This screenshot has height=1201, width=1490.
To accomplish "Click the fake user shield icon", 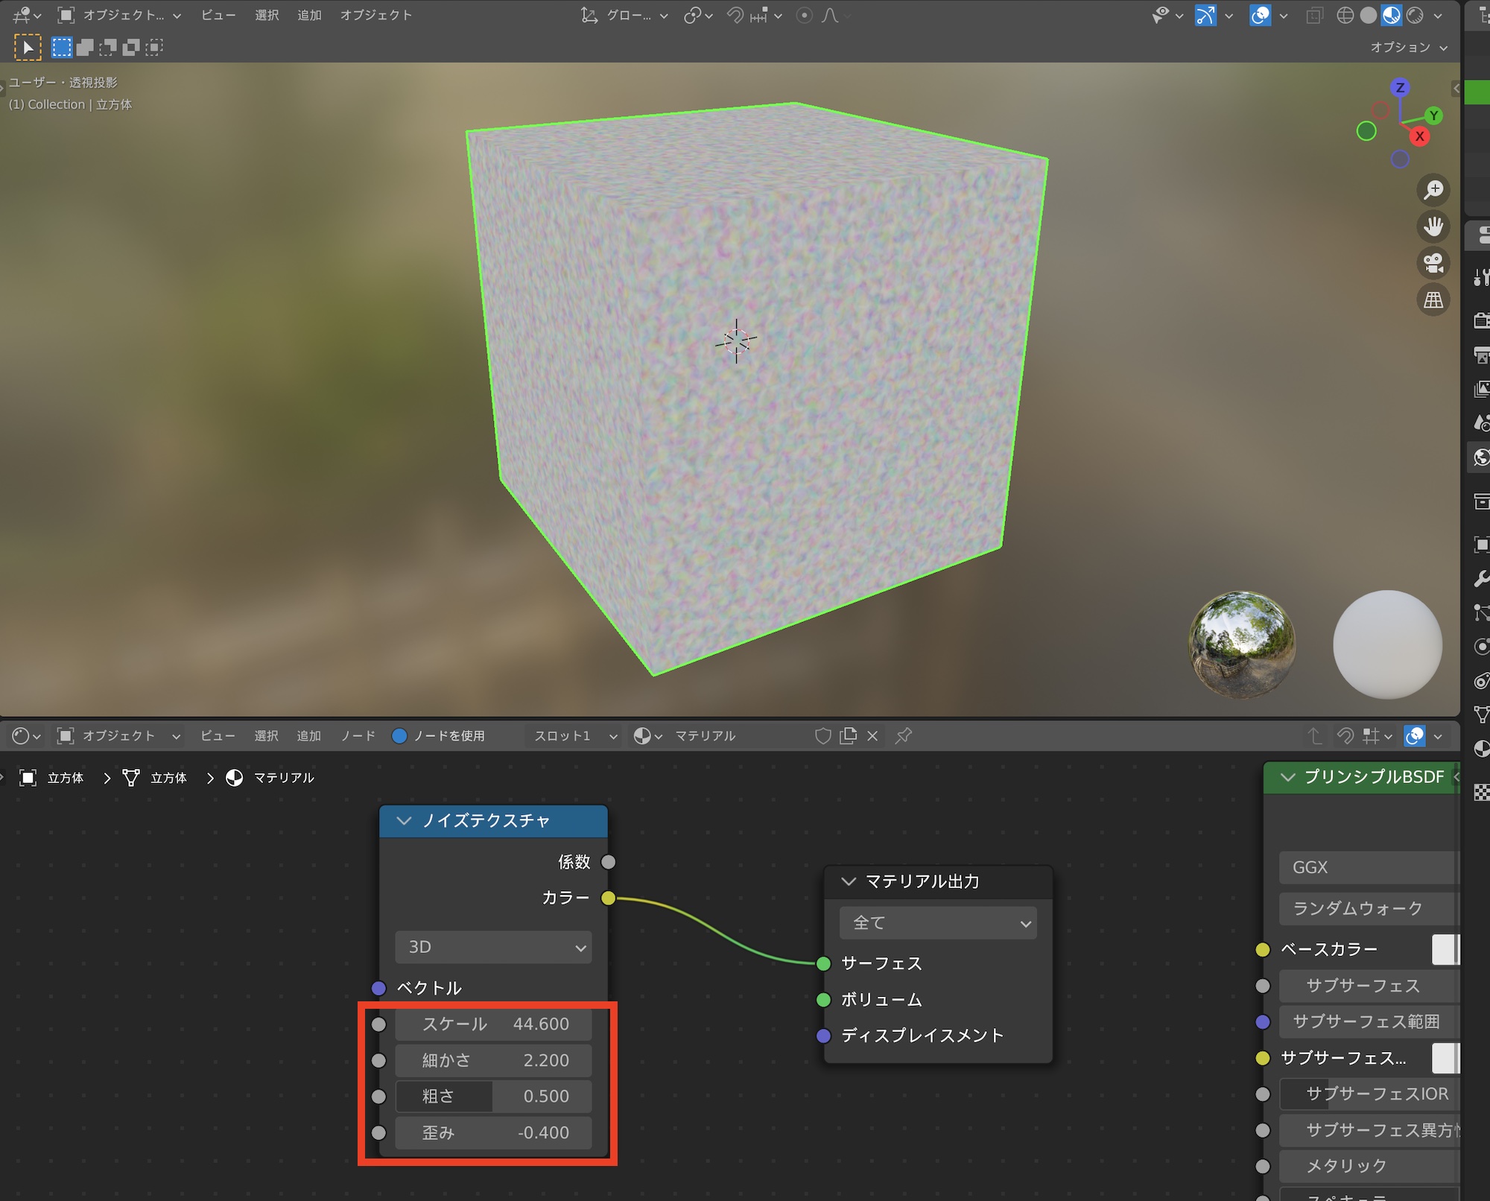I will pos(822,736).
